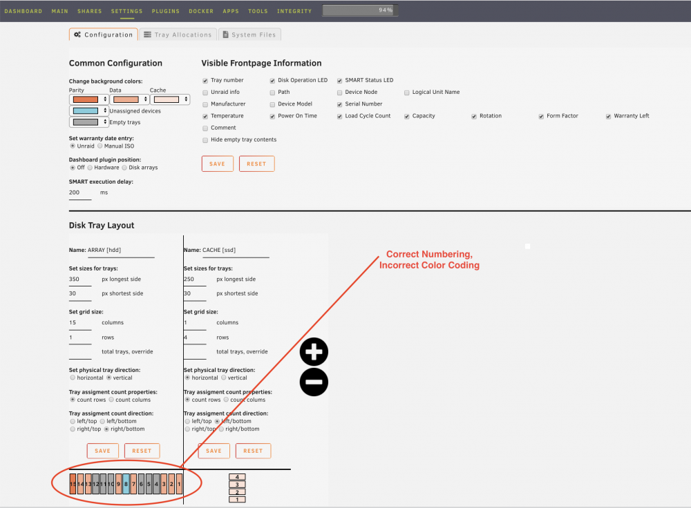Open the Configuration tab
691x508 pixels.
tap(104, 35)
